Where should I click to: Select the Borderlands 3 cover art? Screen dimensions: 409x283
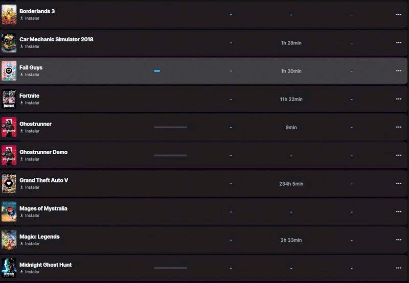[9, 14]
